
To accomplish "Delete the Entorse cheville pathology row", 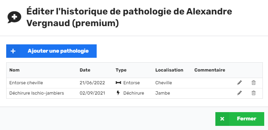I will (254, 83).
